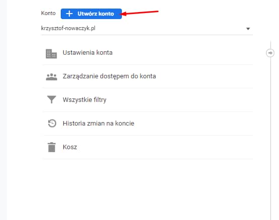This screenshot has width=279, height=220.
Task: Open the krzysztof-nowaczyk.pl account dropdown arrow
Action: [248, 29]
